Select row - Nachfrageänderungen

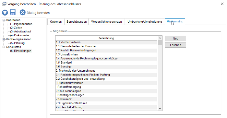(106, 95)
